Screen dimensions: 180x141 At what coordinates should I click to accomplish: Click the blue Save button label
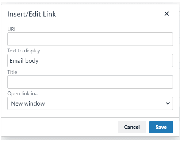tap(161, 127)
